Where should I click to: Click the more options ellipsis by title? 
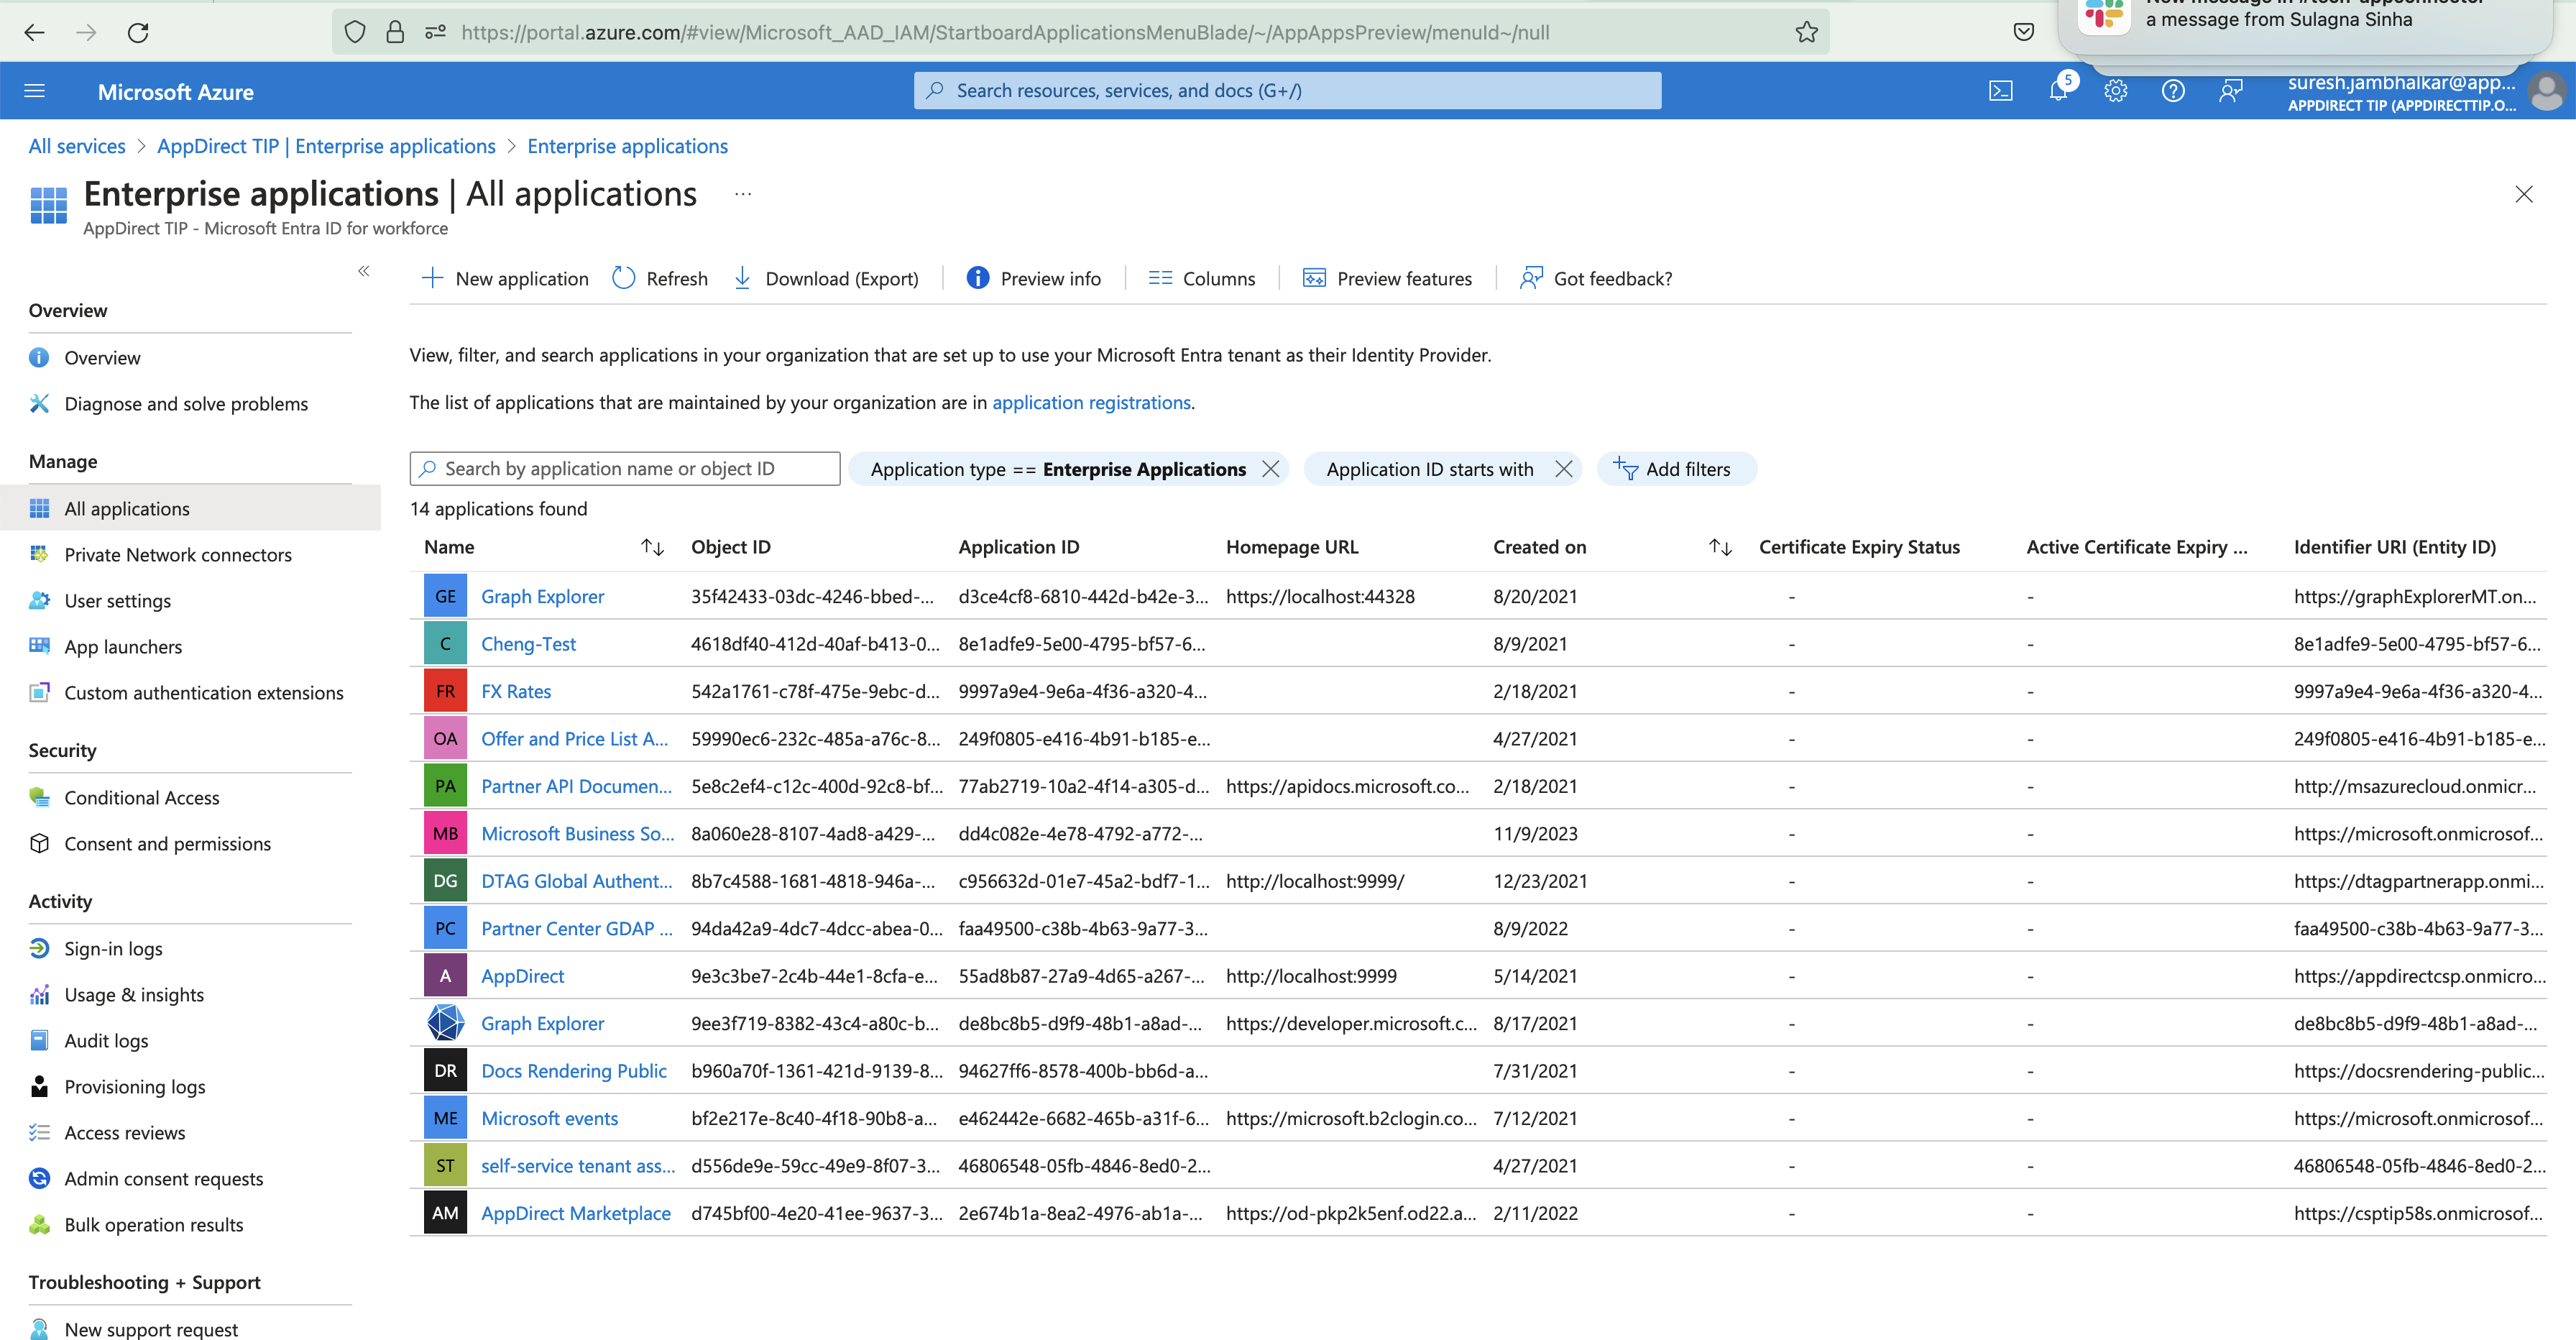tap(743, 194)
